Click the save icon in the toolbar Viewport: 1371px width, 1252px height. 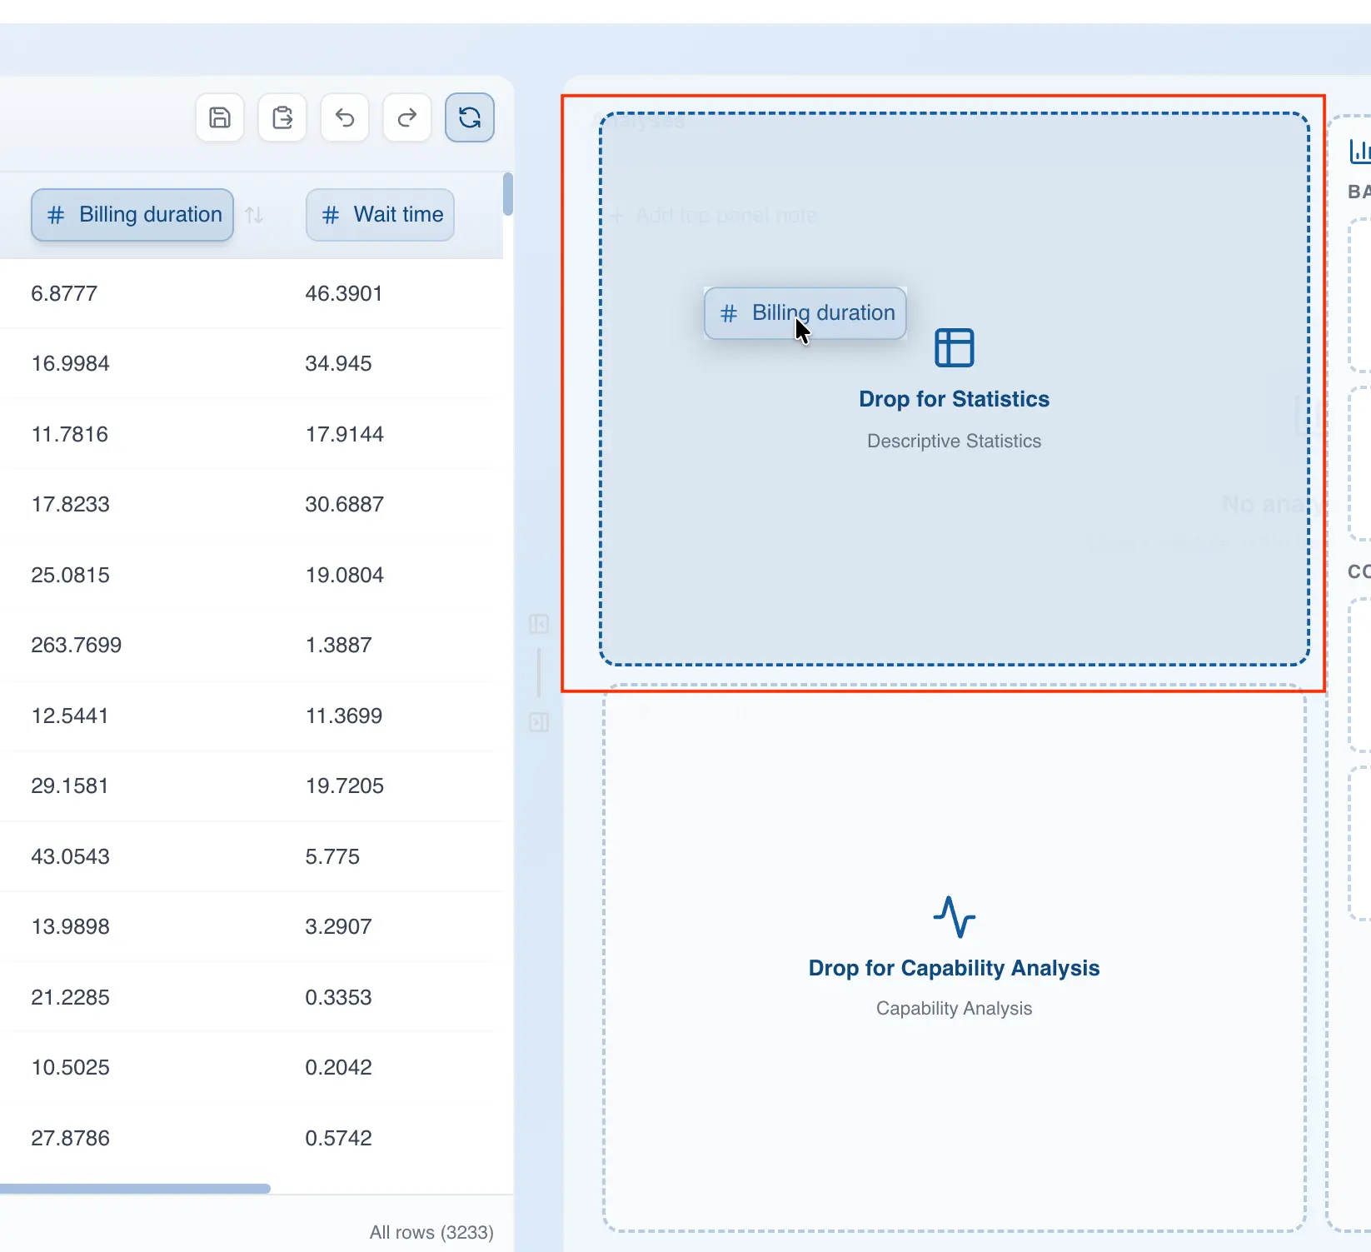click(219, 117)
